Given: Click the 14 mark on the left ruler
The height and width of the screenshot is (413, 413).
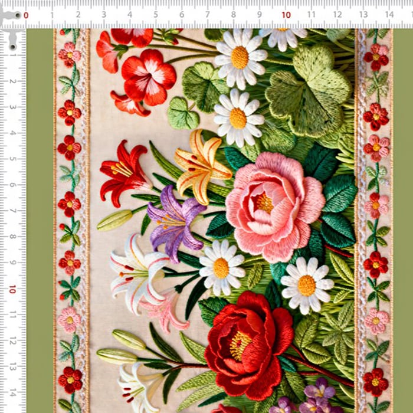Looking at the screenshot, I should coord(12,392).
